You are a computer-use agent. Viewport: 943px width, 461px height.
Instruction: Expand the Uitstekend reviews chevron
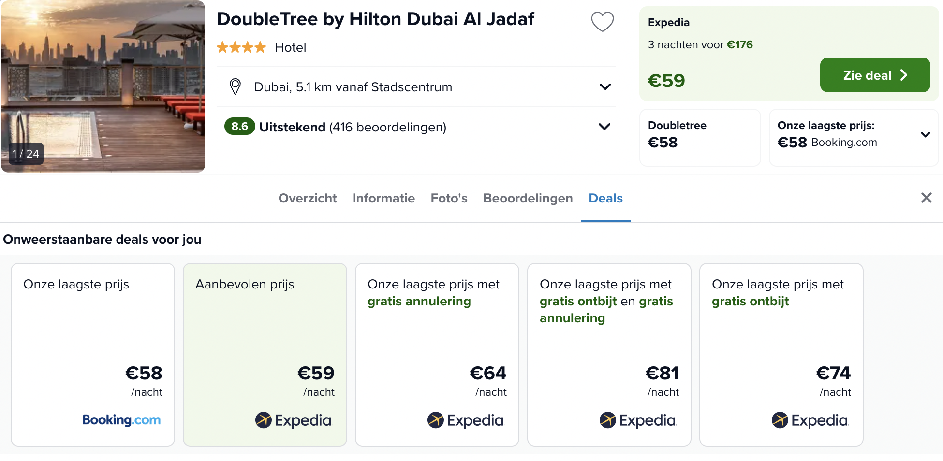[x=604, y=127]
